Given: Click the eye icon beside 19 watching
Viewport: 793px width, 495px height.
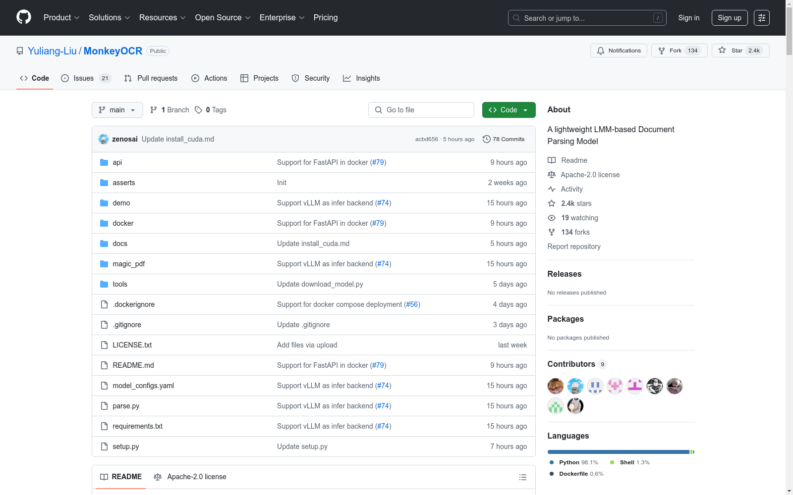Looking at the screenshot, I should point(552,218).
